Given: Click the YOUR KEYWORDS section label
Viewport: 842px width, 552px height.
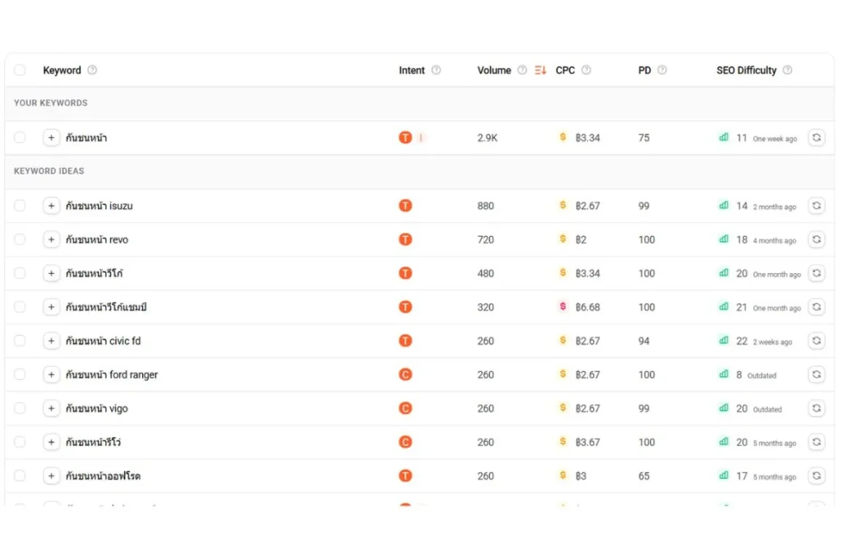Looking at the screenshot, I should (x=50, y=103).
